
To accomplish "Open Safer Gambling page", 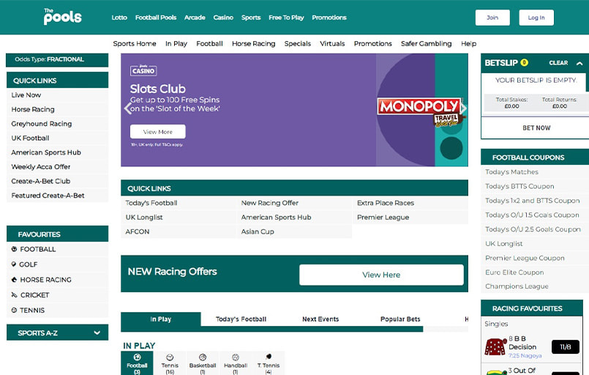I will tap(426, 44).
